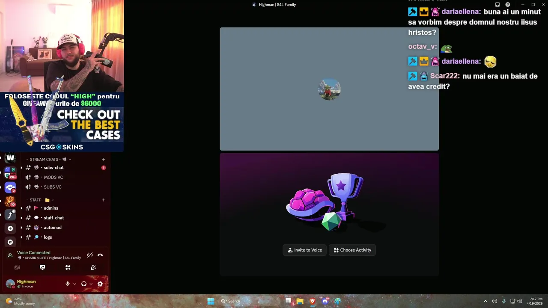This screenshot has width=548, height=308.
Task: Click the subs-chat unread badge
Action: point(103,168)
